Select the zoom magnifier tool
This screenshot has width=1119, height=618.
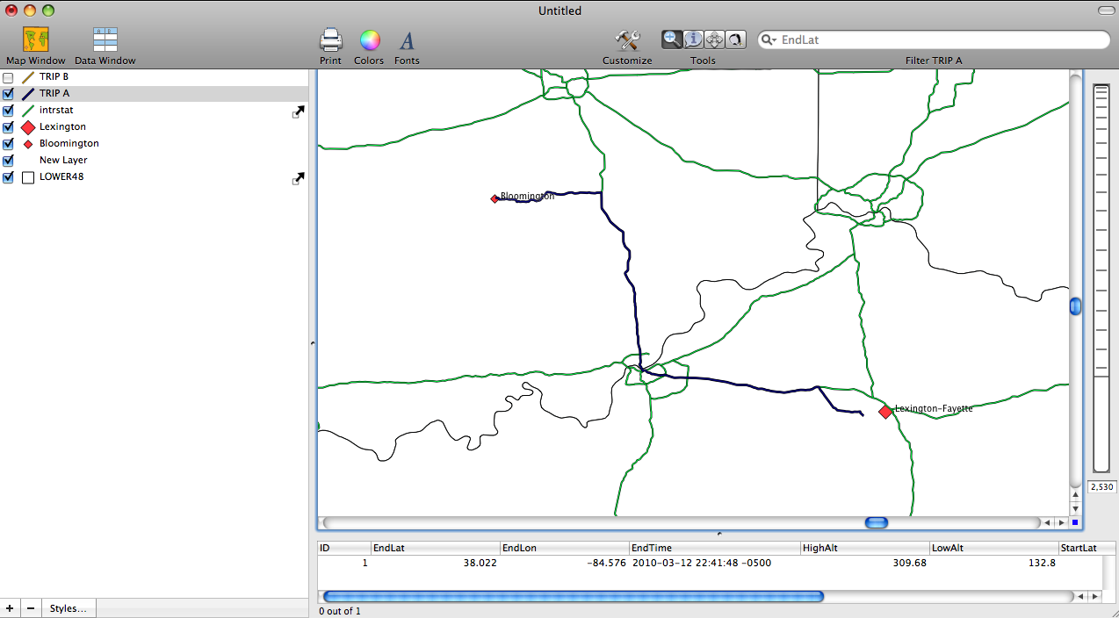[672, 40]
